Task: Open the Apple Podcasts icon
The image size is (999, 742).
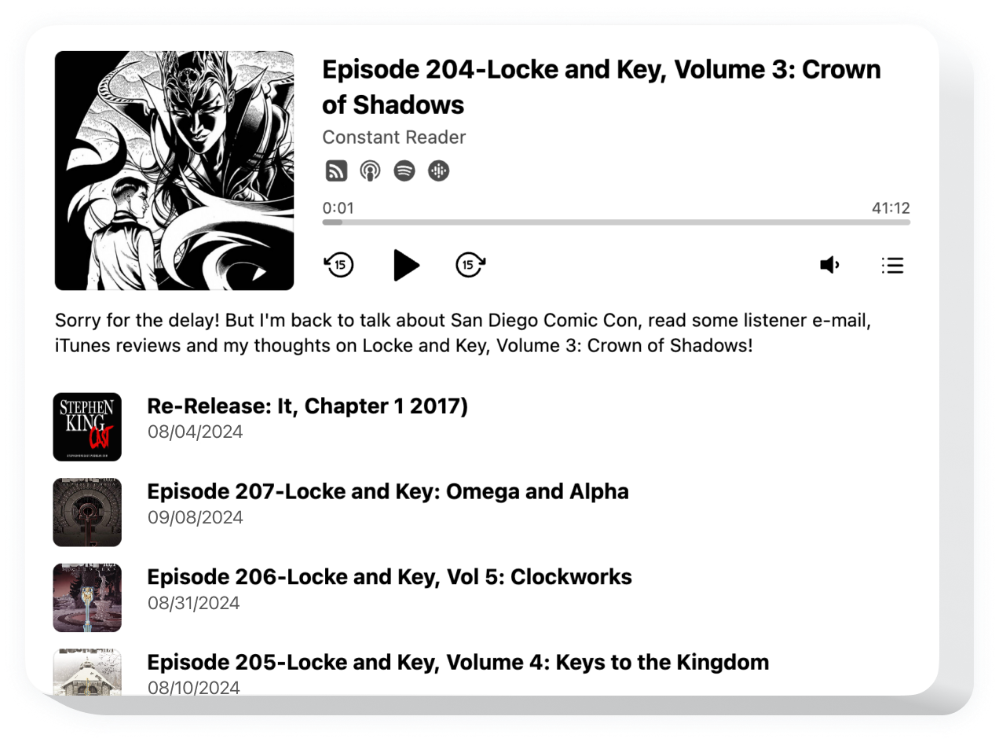Action: pos(370,171)
